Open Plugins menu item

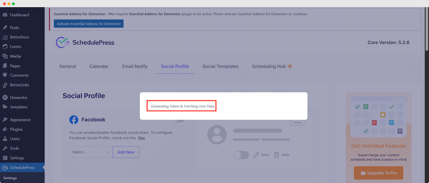pos(16,129)
